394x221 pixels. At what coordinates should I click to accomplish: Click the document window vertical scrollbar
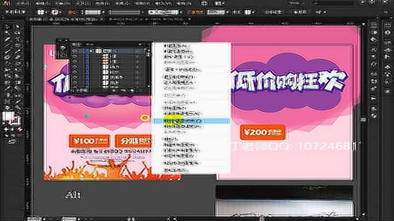point(363,119)
